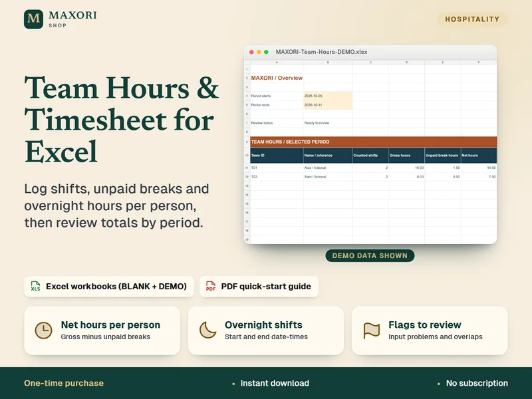Image resolution: width=532 pixels, height=399 pixels.
Task: Select the HOSPITALITY category tag
Action: pos(472,19)
